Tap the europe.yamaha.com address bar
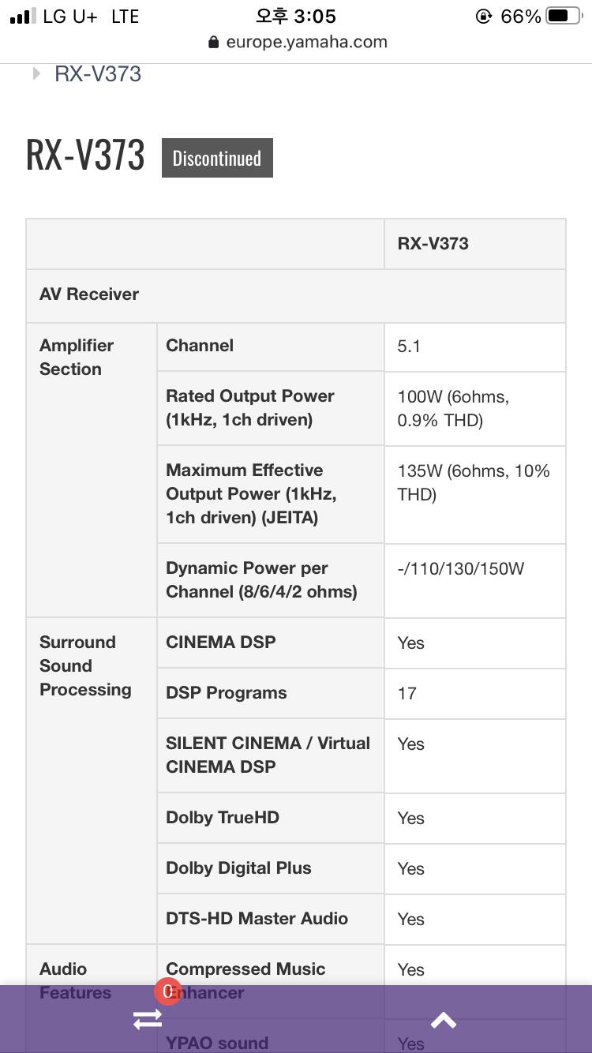This screenshot has height=1053, width=592. (x=298, y=43)
